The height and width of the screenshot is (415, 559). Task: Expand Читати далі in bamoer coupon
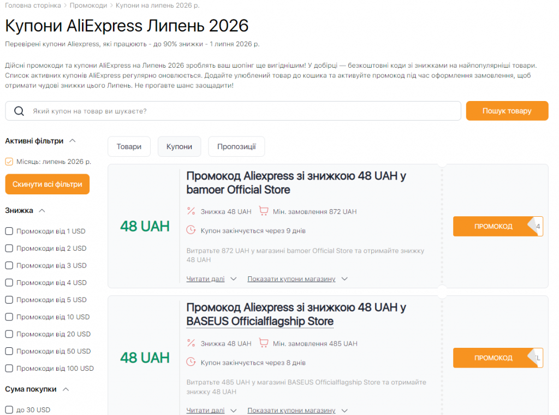coord(211,279)
